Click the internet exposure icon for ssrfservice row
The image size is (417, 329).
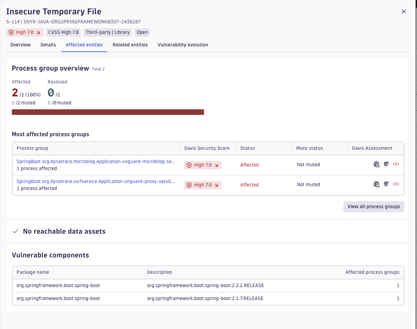click(376, 184)
